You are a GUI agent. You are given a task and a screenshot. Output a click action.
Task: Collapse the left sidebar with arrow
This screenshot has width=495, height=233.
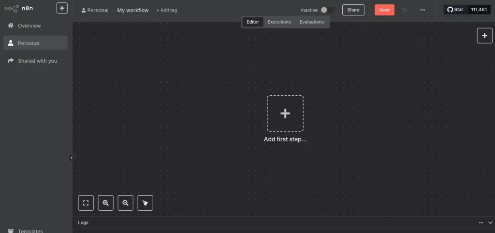coord(72,158)
